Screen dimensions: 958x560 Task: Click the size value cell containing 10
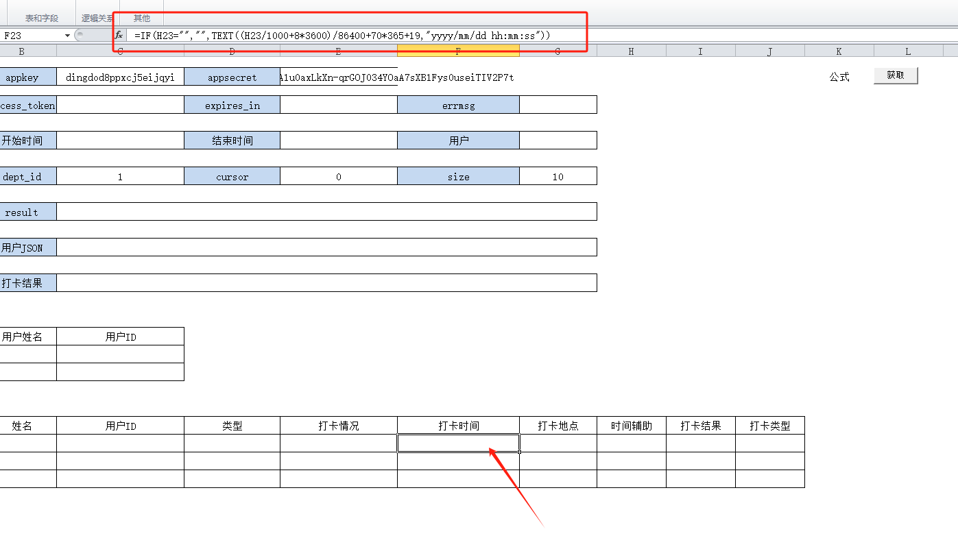pyautogui.click(x=558, y=177)
